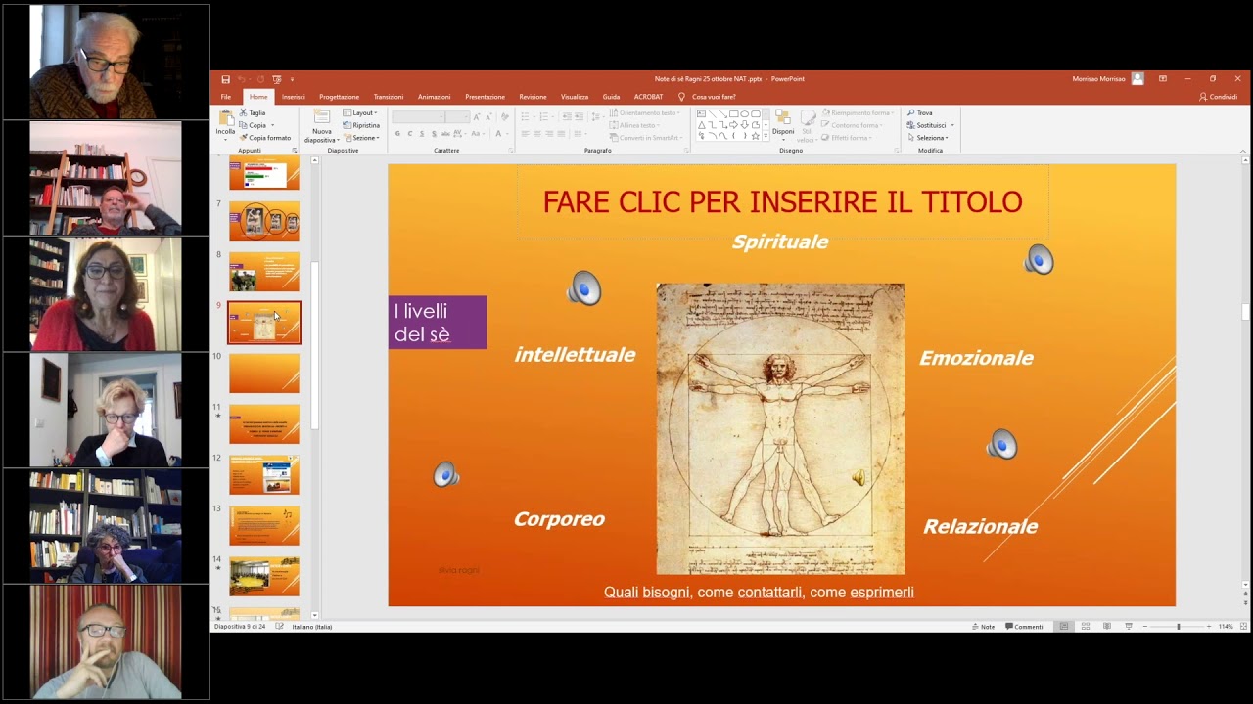
Task: Click the small yellow speaker on the Vitruvian image
Action: (859, 478)
